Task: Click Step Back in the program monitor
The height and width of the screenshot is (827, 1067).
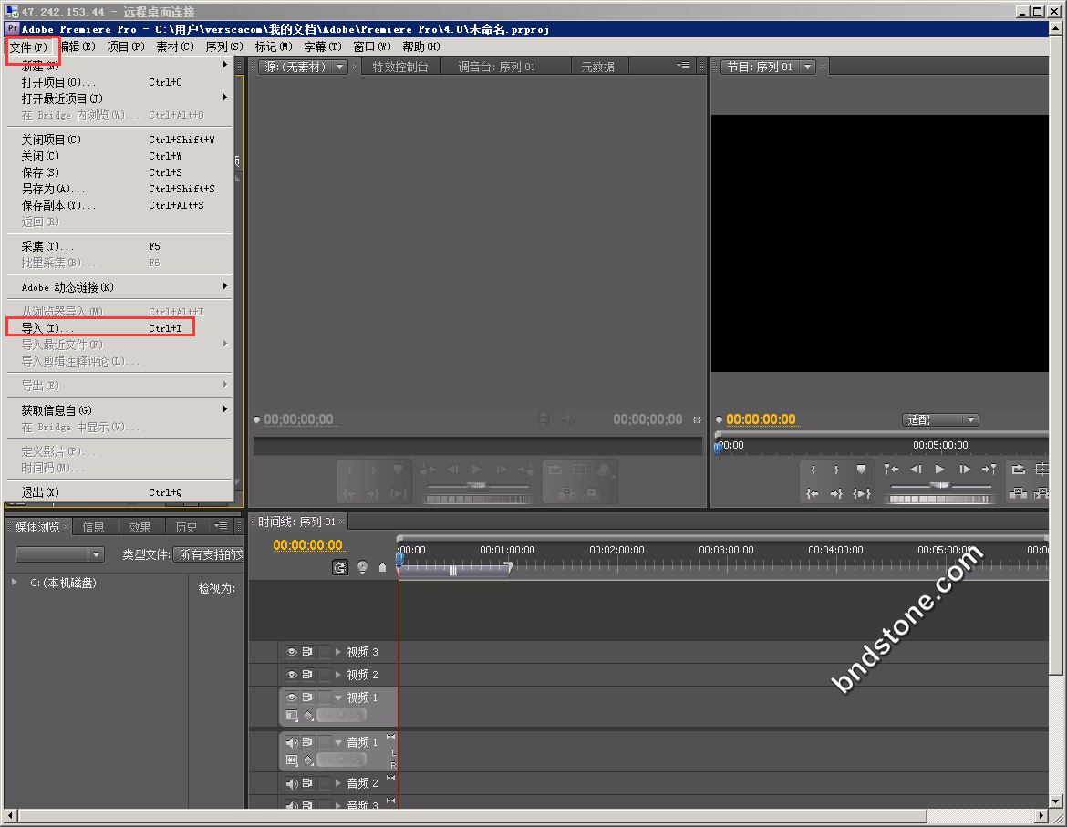Action: click(916, 470)
